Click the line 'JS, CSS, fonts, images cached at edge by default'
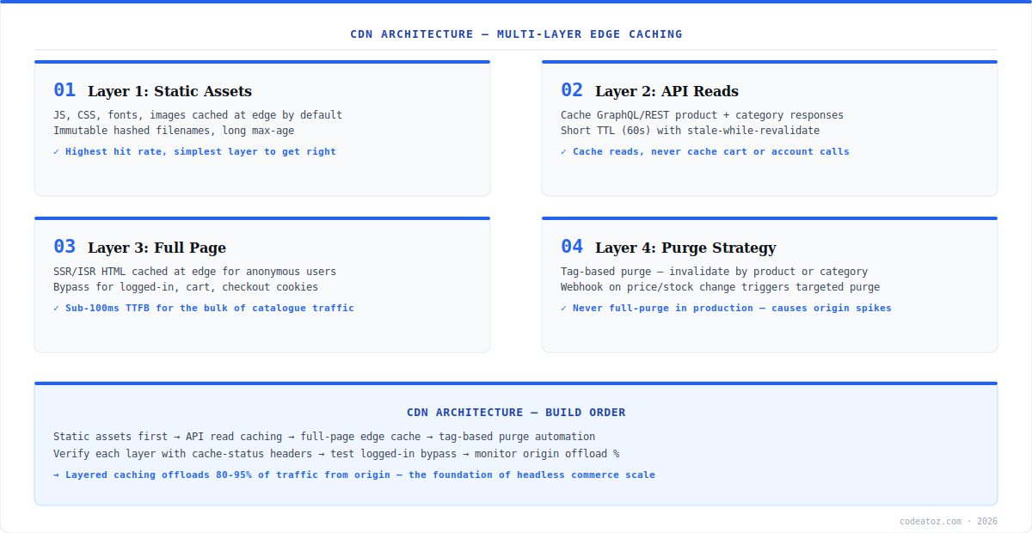The width and height of the screenshot is (1032, 533). (198, 115)
